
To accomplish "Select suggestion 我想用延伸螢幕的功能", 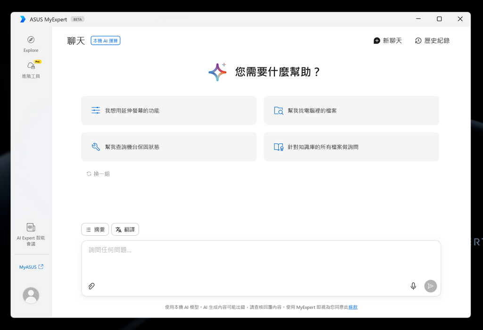I will pos(169,110).
